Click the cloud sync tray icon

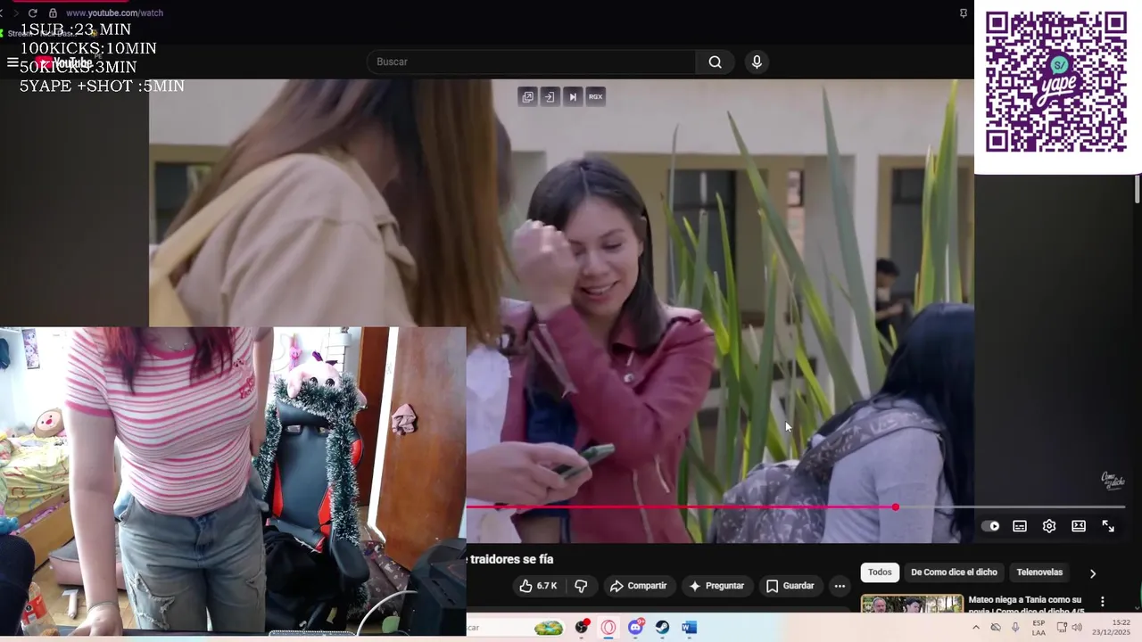(x=996, y=628)
